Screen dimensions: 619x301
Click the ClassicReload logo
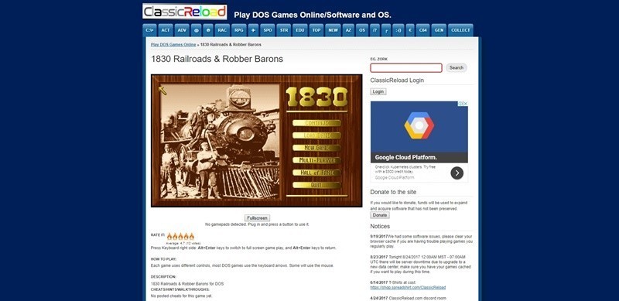(x=185, y=12)
